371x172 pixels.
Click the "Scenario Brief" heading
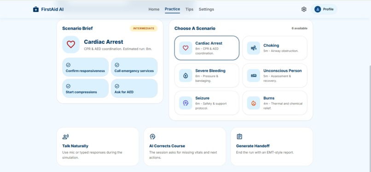[x=77, y=29]
